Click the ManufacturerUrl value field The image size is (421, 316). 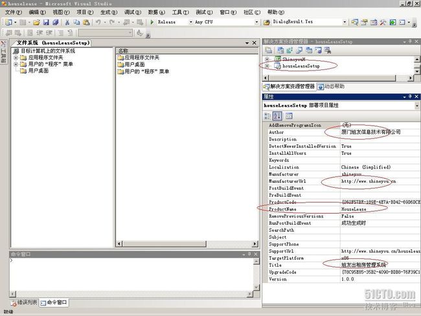click(380, 181)
